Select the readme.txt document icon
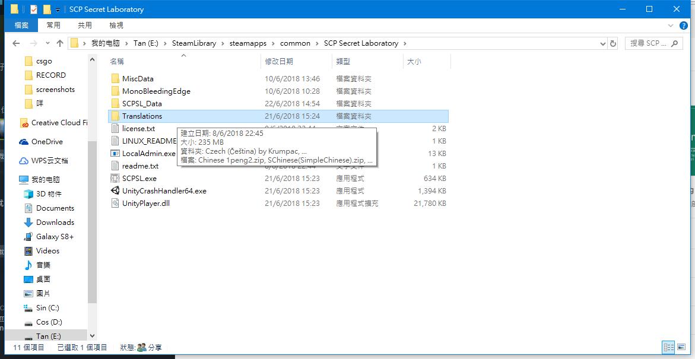The height and width of the screenshot is (359, 695). (115, 166)
